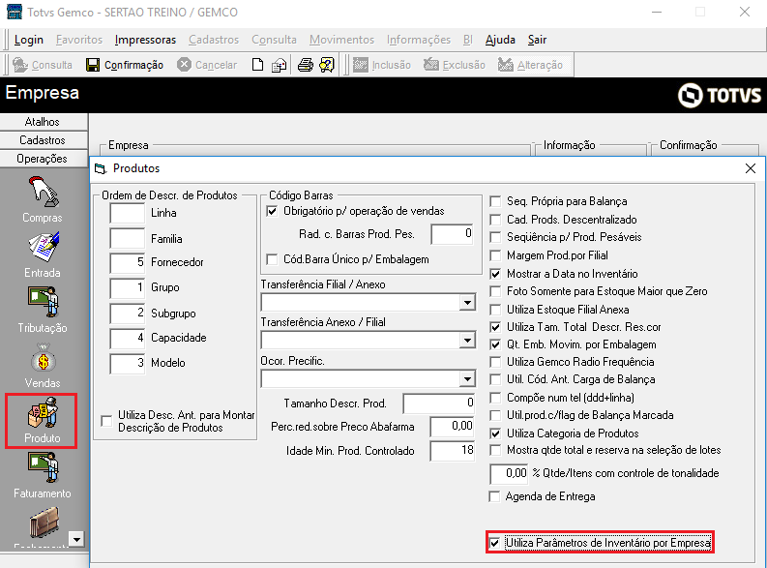Enable Utiliza Desc. Ant. para Montar Descrição
Image resolution: width=767 pixels, height=568 pixels.
pyautogui.click(x=106, y=421)
